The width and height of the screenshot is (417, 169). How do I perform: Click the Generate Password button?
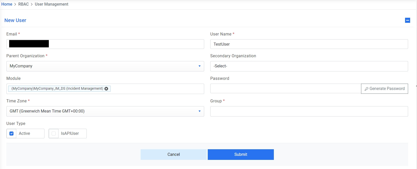click(384, 89)
